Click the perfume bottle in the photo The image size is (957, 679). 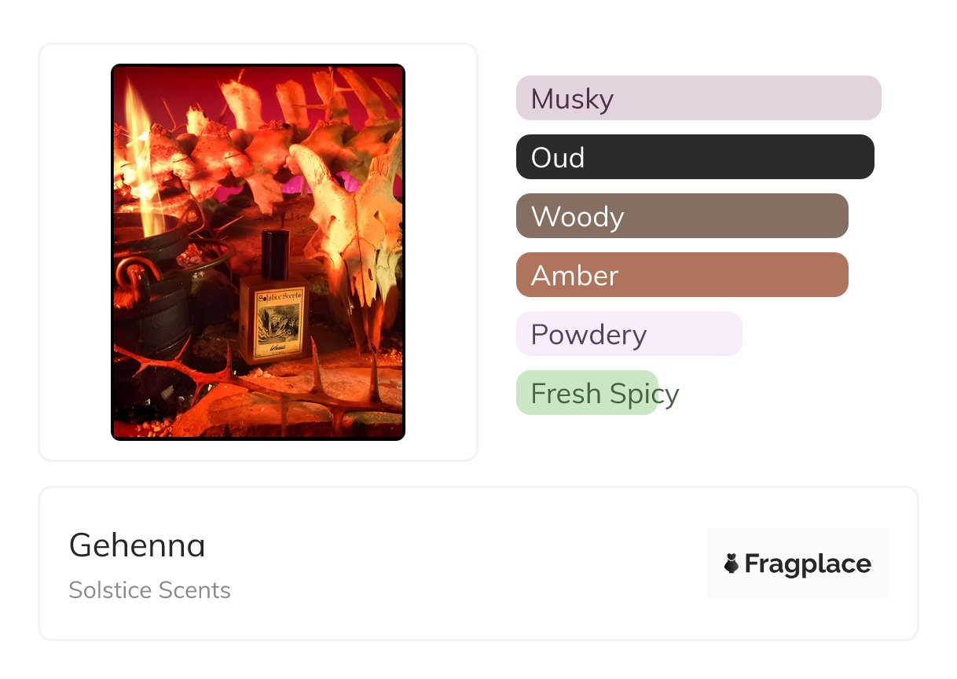pyautogui.click(x=273, y=306)
